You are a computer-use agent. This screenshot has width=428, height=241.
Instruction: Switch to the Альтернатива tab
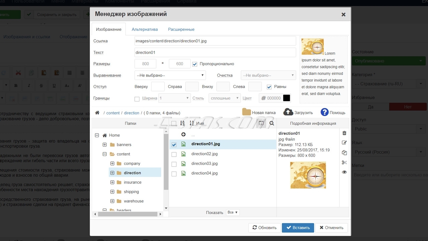point(145,29)
